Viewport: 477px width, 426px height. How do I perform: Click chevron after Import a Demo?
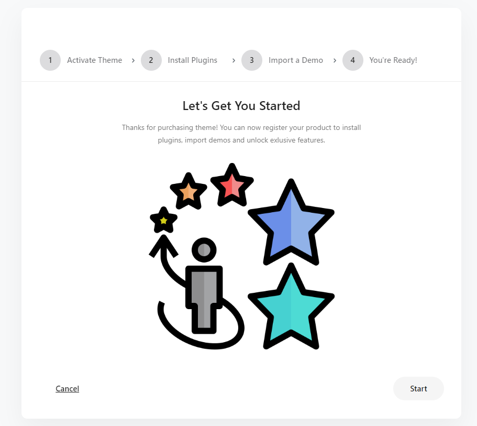click(x=335, y=61)
